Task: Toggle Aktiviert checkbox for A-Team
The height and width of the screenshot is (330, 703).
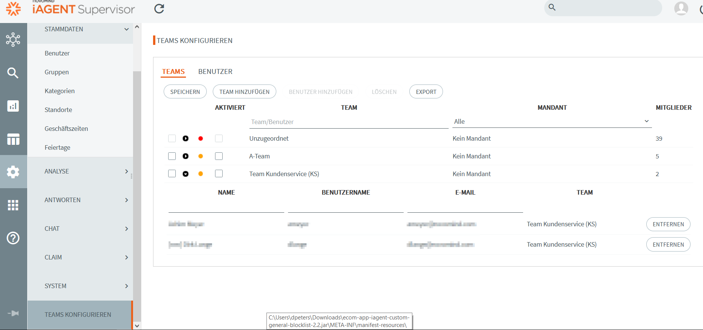Action: (219, 156)
